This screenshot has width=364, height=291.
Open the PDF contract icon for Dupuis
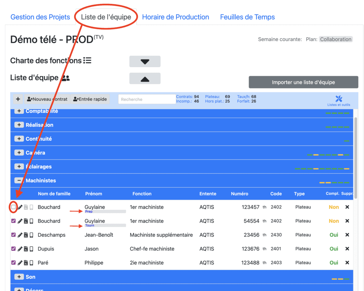[x=26, y=249]
